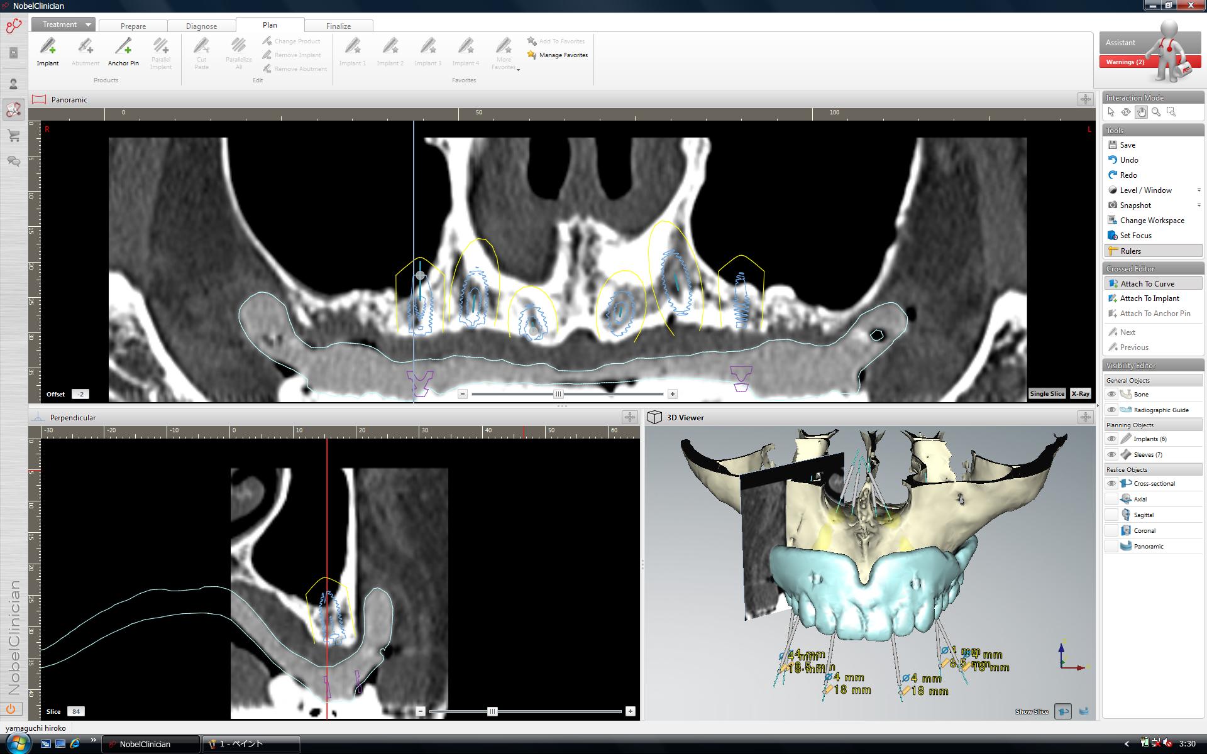Screen dimensions: 1207x754
Task: Toggle the Rulers tool
Action: [1153, 251]
